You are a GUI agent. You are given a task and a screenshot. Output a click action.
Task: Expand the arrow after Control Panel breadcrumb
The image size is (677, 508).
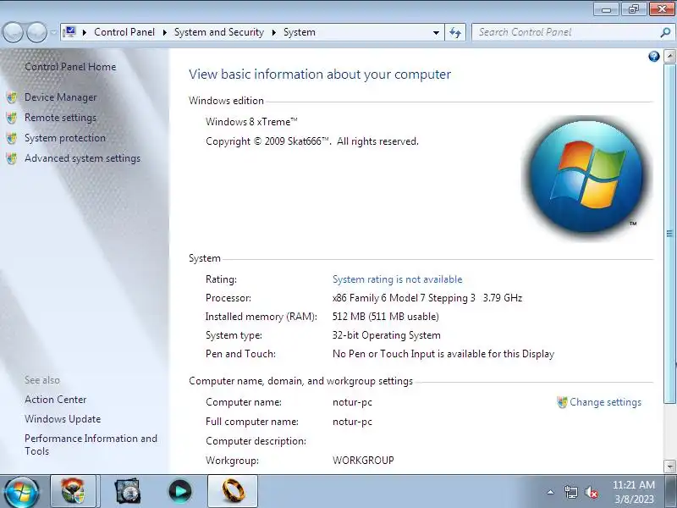point(165,32)
